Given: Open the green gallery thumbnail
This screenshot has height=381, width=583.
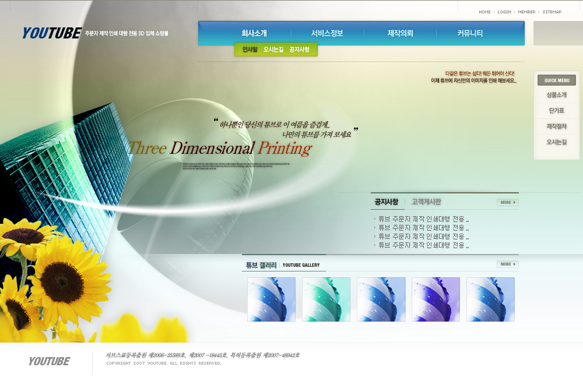Looking at the screenshot, I should click(326, 299).
